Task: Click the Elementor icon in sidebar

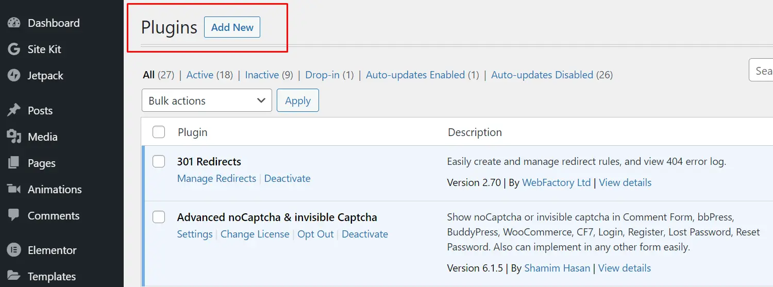Action: [14, 250]
